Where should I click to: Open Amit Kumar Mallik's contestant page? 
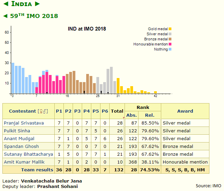[x=24, y=162]
